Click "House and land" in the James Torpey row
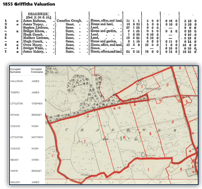The width and height of the screenshot is (202, 189). pyautogui.click(x=102, y=24)
